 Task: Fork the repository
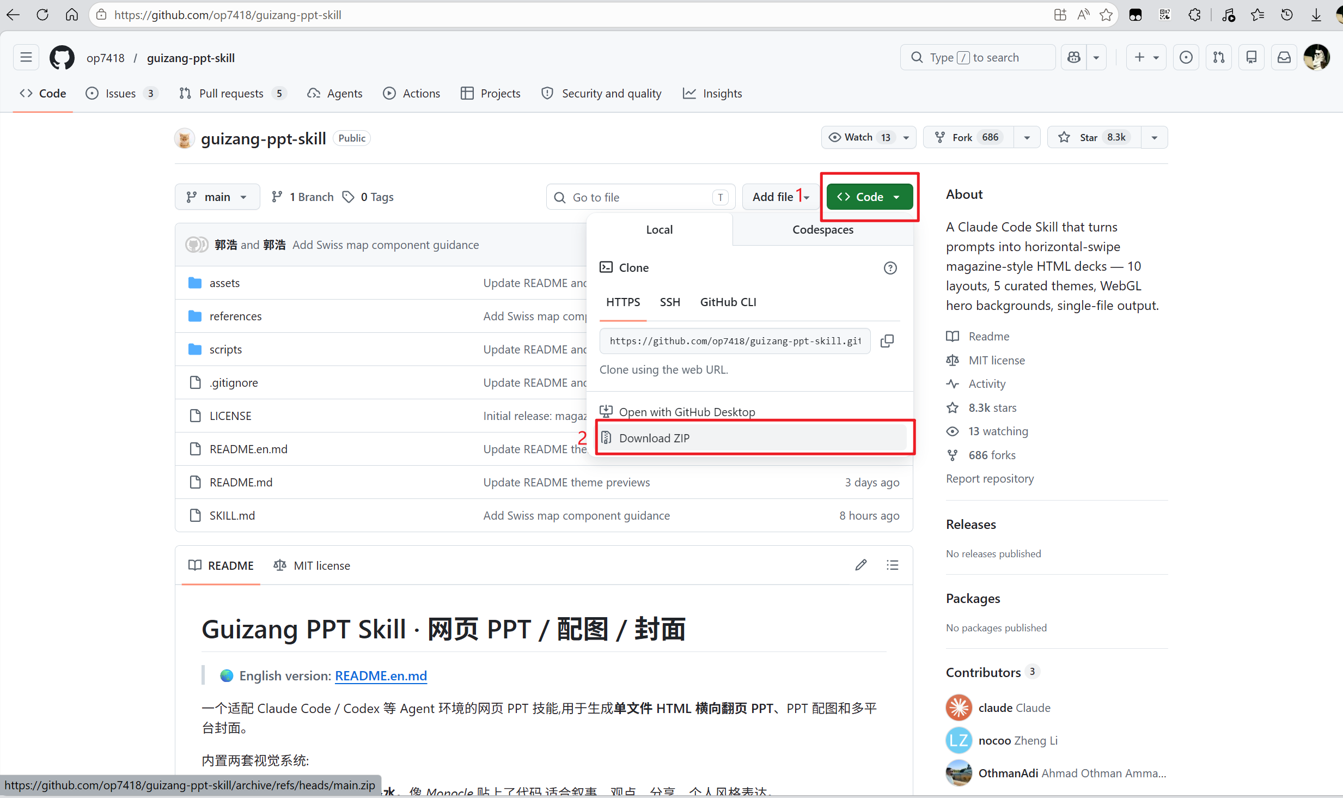(x=968, y=137)
